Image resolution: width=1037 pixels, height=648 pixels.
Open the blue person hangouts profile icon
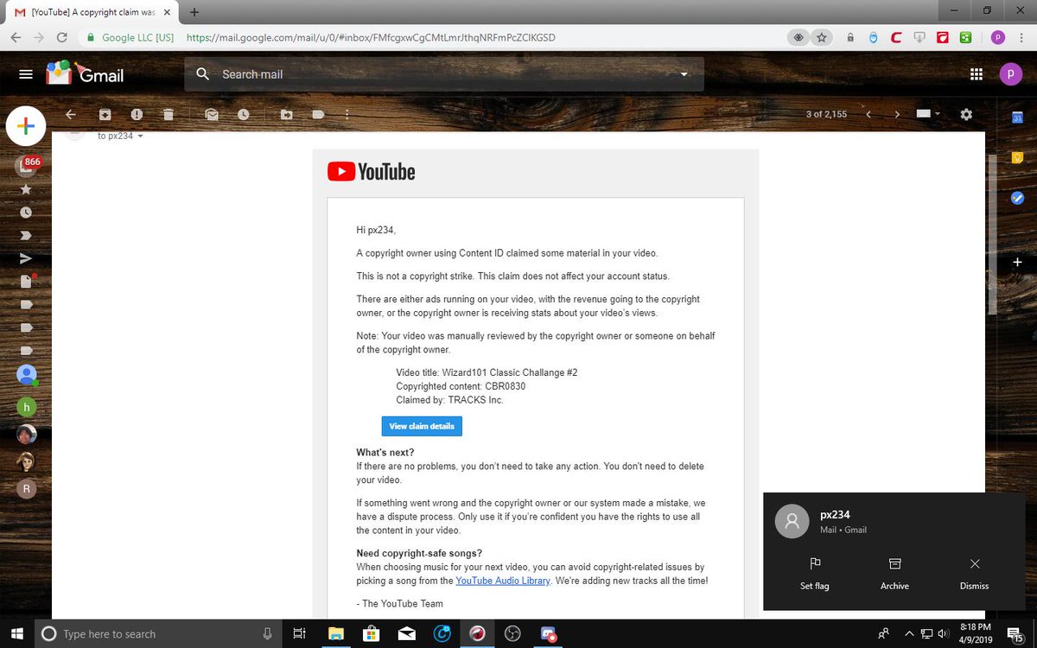[27, 375]
